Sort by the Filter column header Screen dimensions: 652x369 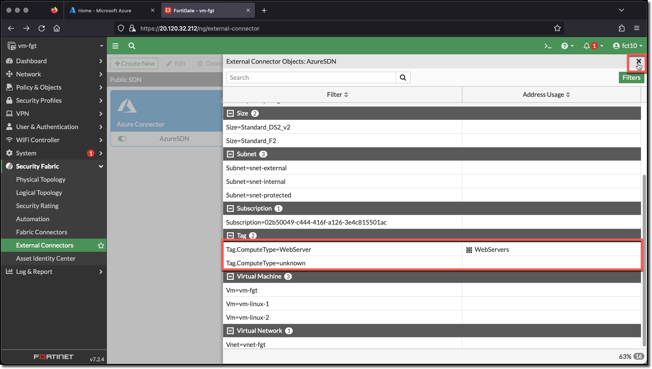click(x=342, y=95)
